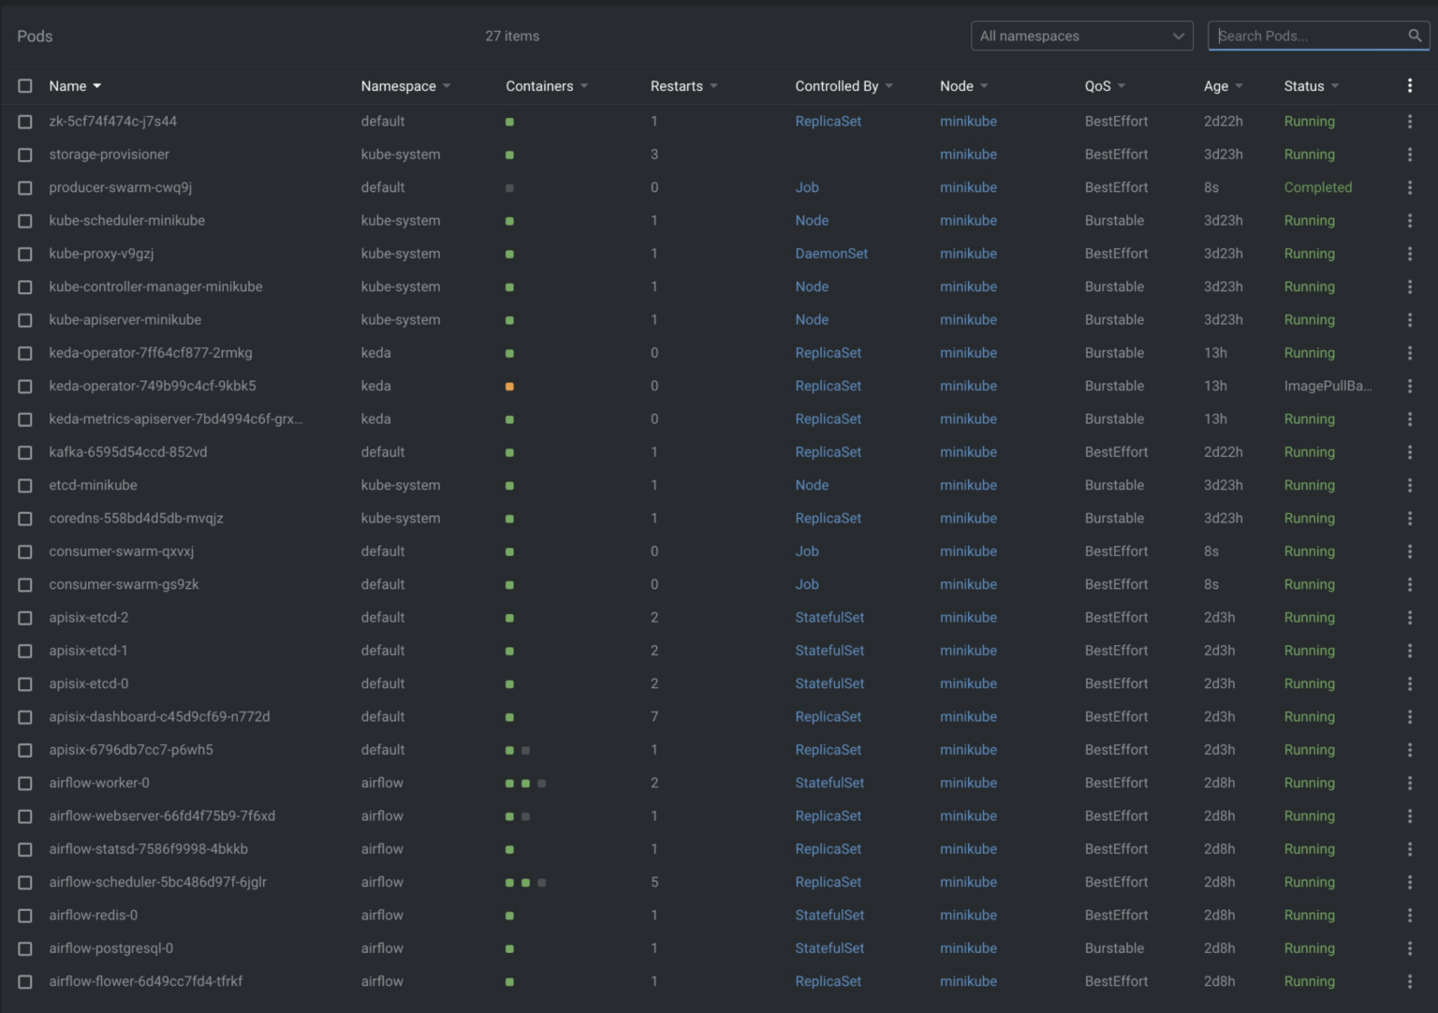Screen dimensions: 1438x1013
Task: Sort pods by Name column
Action: 67,86
